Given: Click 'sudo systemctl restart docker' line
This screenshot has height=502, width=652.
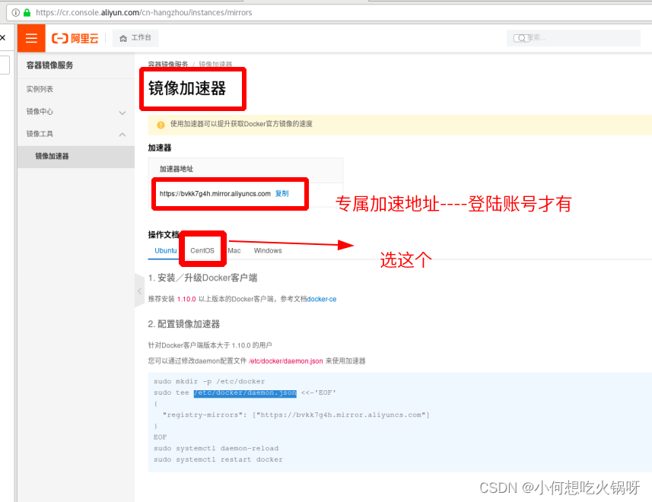Looking at the screenshot, I should point(218,459).
